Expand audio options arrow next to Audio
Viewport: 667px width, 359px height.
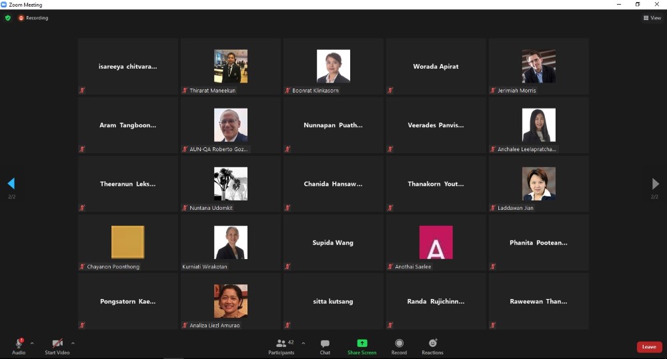(x=32, y=343)
